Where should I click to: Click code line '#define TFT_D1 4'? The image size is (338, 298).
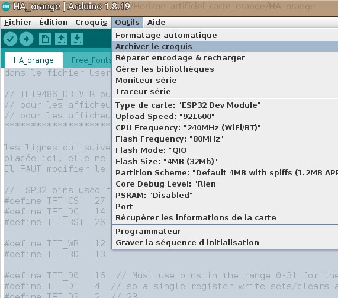(52, 286)
